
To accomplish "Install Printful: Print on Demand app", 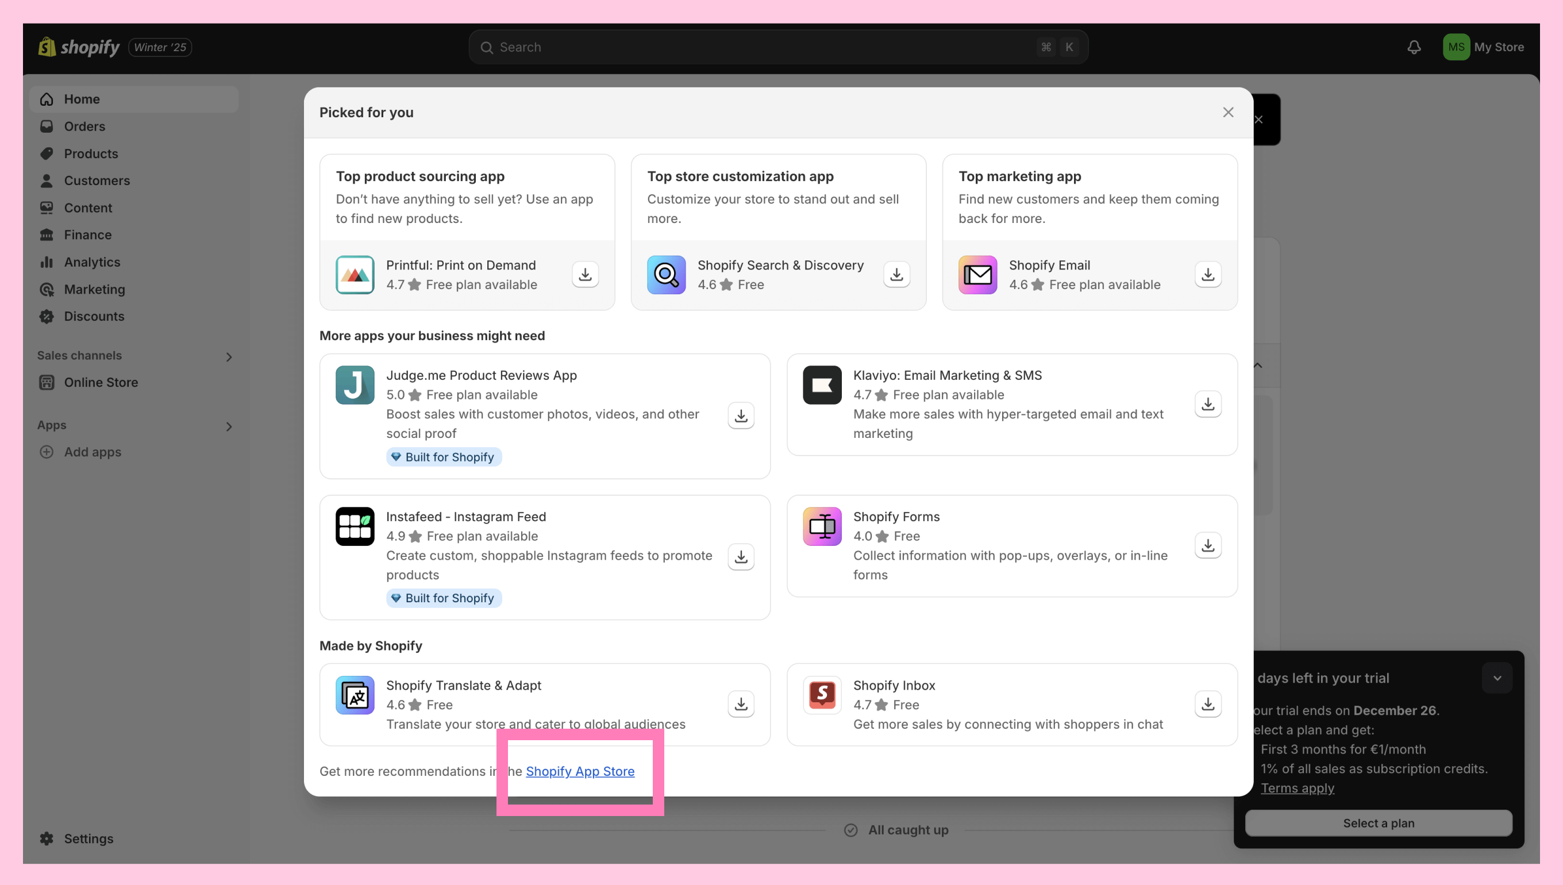I will tap(584, 275).
